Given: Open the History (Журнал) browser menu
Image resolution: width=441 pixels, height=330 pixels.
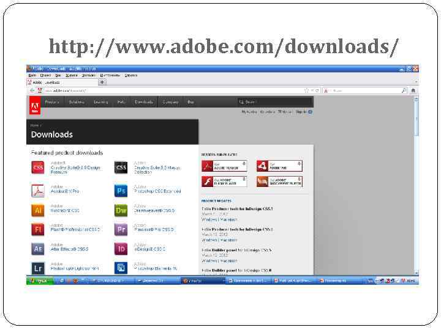Looking at the screenshot, I should 72,75.
